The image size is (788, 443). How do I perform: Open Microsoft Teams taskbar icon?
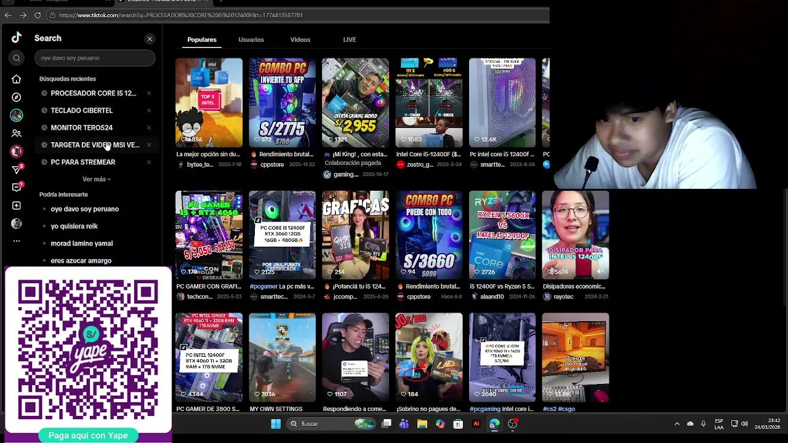click(404, 424)
